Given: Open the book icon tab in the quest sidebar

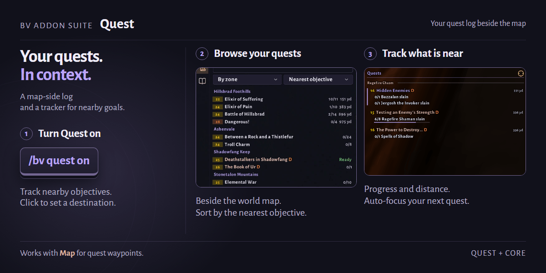Looking at the screenshot, I should [x=202, y=81].
